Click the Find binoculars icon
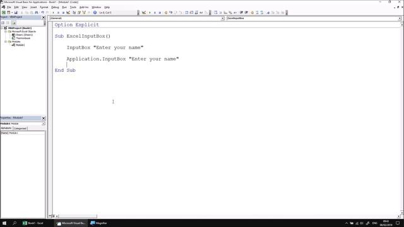The width and height of the screenshot is (404, 227). pos(37,13)
